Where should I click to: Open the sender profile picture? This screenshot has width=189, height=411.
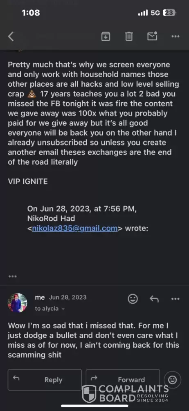[x=18, y=303]
